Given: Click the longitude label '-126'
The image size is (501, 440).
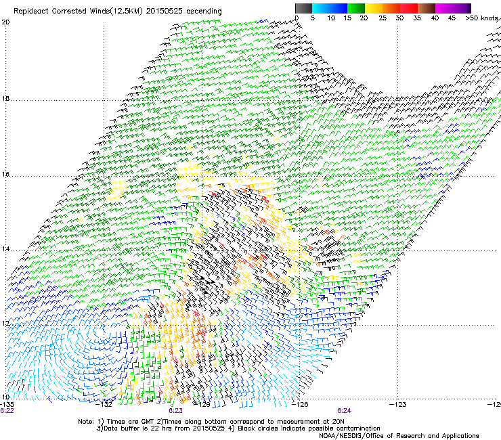Looking at the screenshot, I should (300, 405).
